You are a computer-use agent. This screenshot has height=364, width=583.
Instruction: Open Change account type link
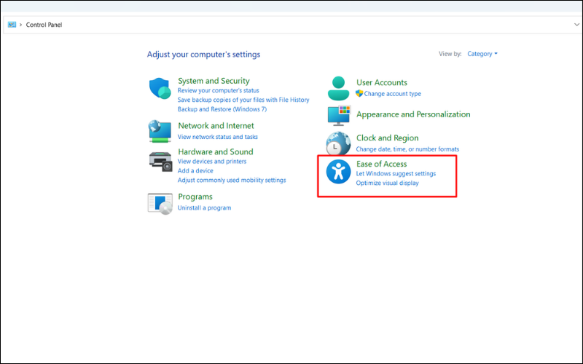[392, 94]
